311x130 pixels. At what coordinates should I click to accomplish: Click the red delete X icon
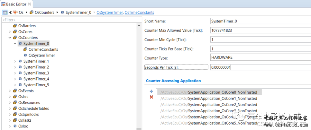(151, 97)
